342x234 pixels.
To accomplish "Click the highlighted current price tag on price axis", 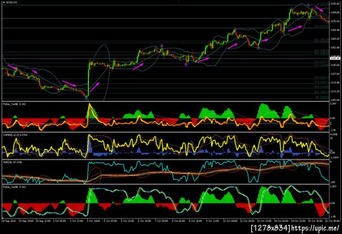I will (335, 59).
